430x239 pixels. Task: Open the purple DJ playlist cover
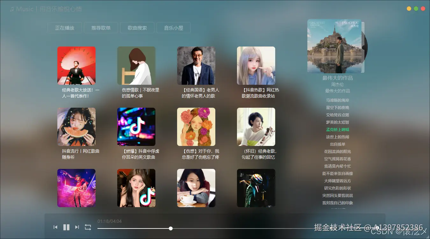76,188
